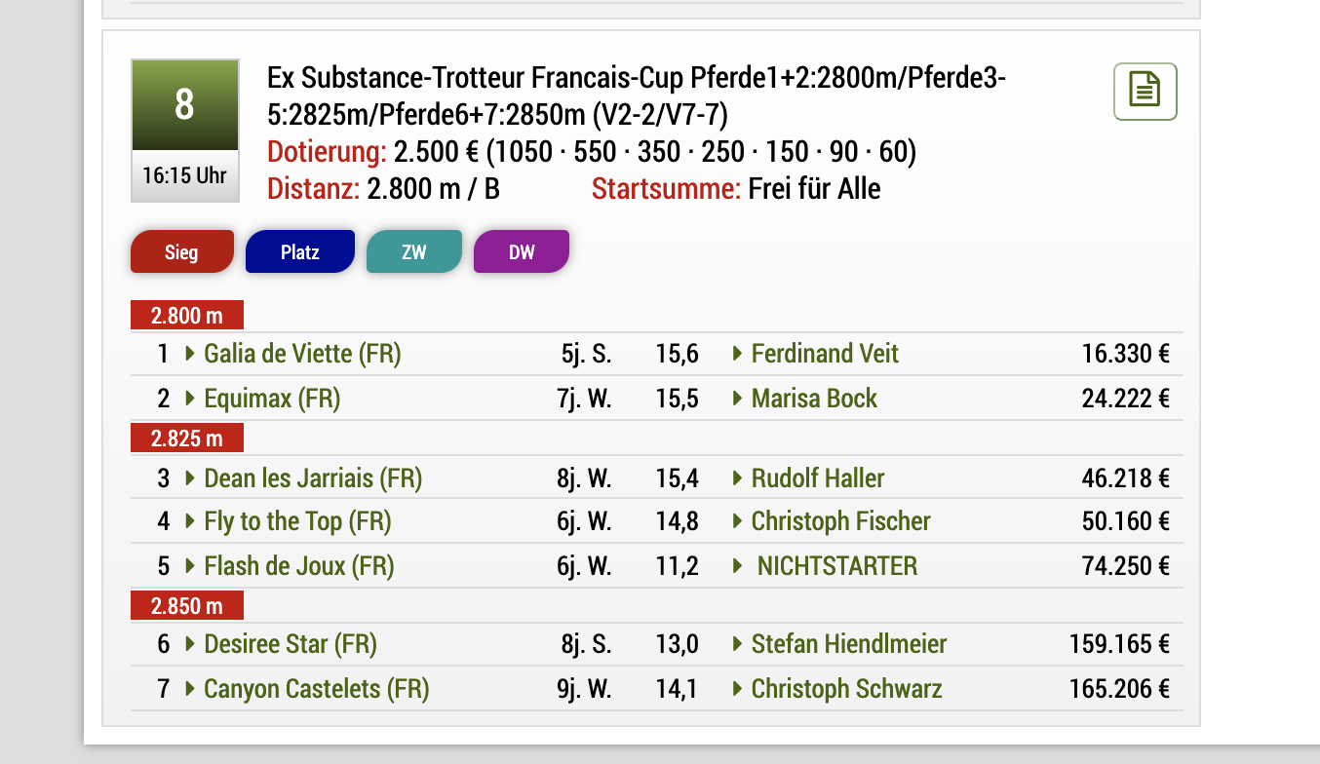The height and width of the screenshot is (764, 1320).
Task: Open horse Flash de Joux (FR)
Action: [x=299, y=566]
